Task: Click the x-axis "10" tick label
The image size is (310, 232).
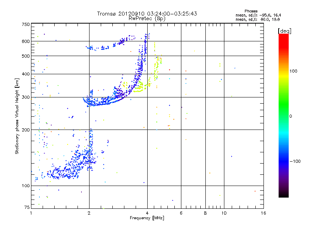Action: (x=224, y=213)
